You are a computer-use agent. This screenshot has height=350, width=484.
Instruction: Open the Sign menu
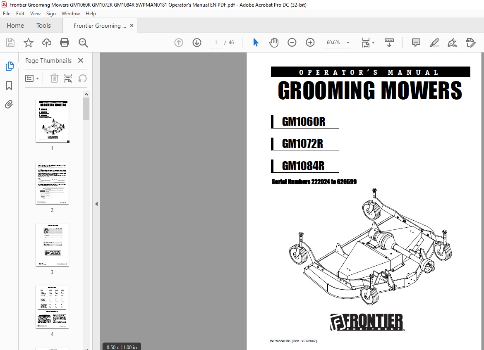point(51,14)
